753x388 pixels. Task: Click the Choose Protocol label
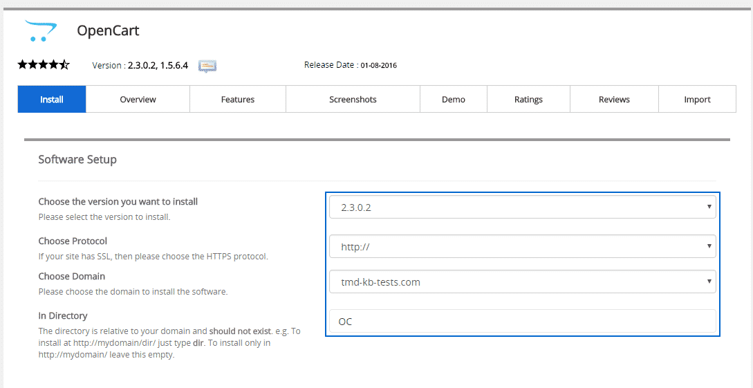pos(73,241)
